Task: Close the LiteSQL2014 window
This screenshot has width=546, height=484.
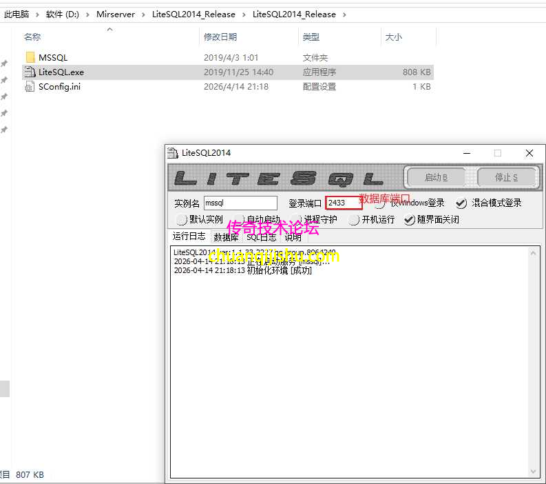Action: tap(529, 153)
